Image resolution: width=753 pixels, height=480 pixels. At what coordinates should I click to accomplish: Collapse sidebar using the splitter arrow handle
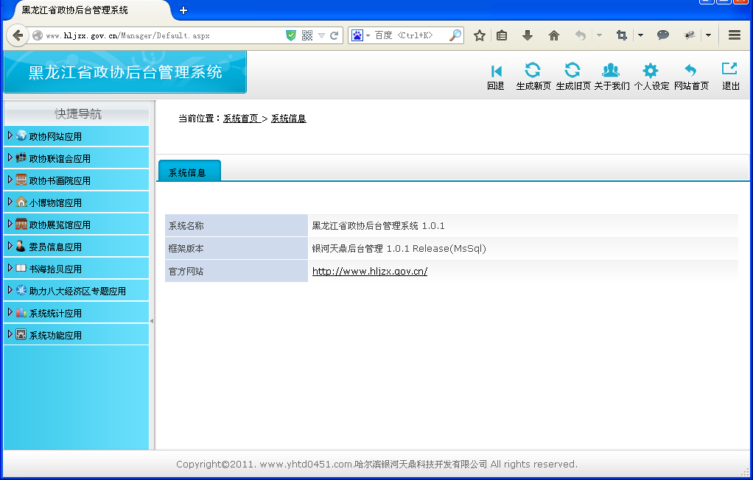tap(152, 321)
